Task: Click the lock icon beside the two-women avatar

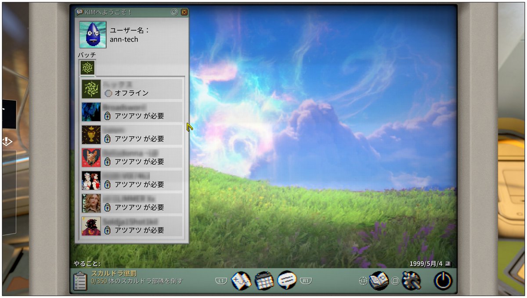Action: (x=107, y=184)
